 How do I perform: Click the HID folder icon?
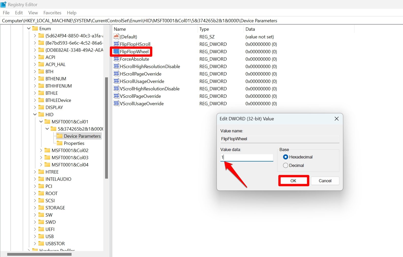click(x=41, y=114)
